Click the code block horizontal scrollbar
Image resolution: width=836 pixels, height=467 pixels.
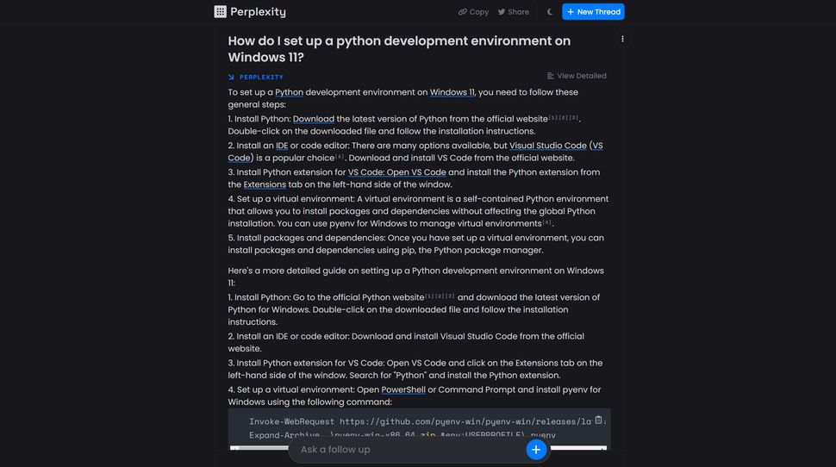point(418,448)
